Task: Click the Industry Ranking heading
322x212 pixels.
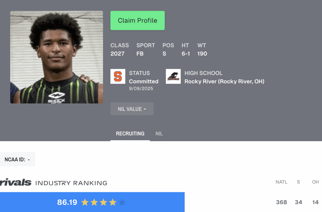Action: coord(71,183)
